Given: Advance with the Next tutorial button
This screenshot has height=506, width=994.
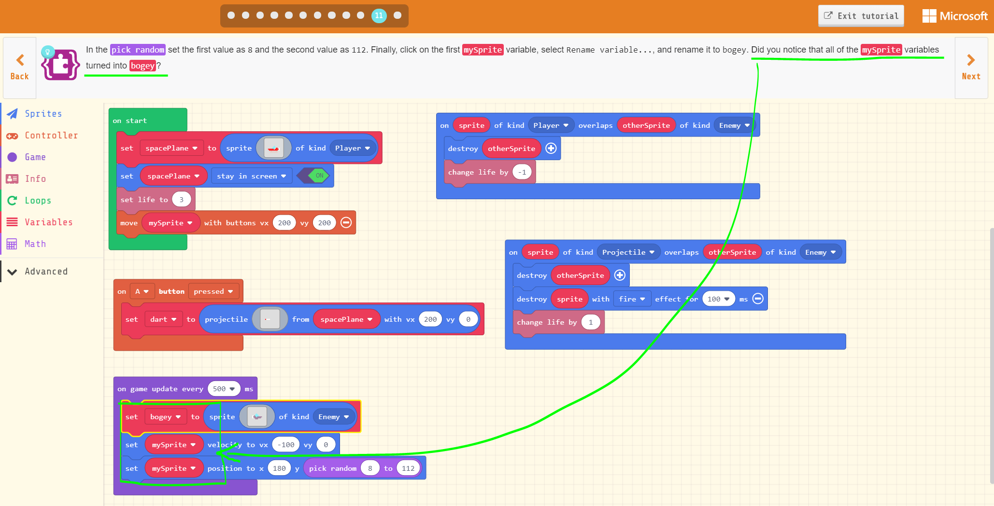Looking at the screenshot, I should click(971, 68).
